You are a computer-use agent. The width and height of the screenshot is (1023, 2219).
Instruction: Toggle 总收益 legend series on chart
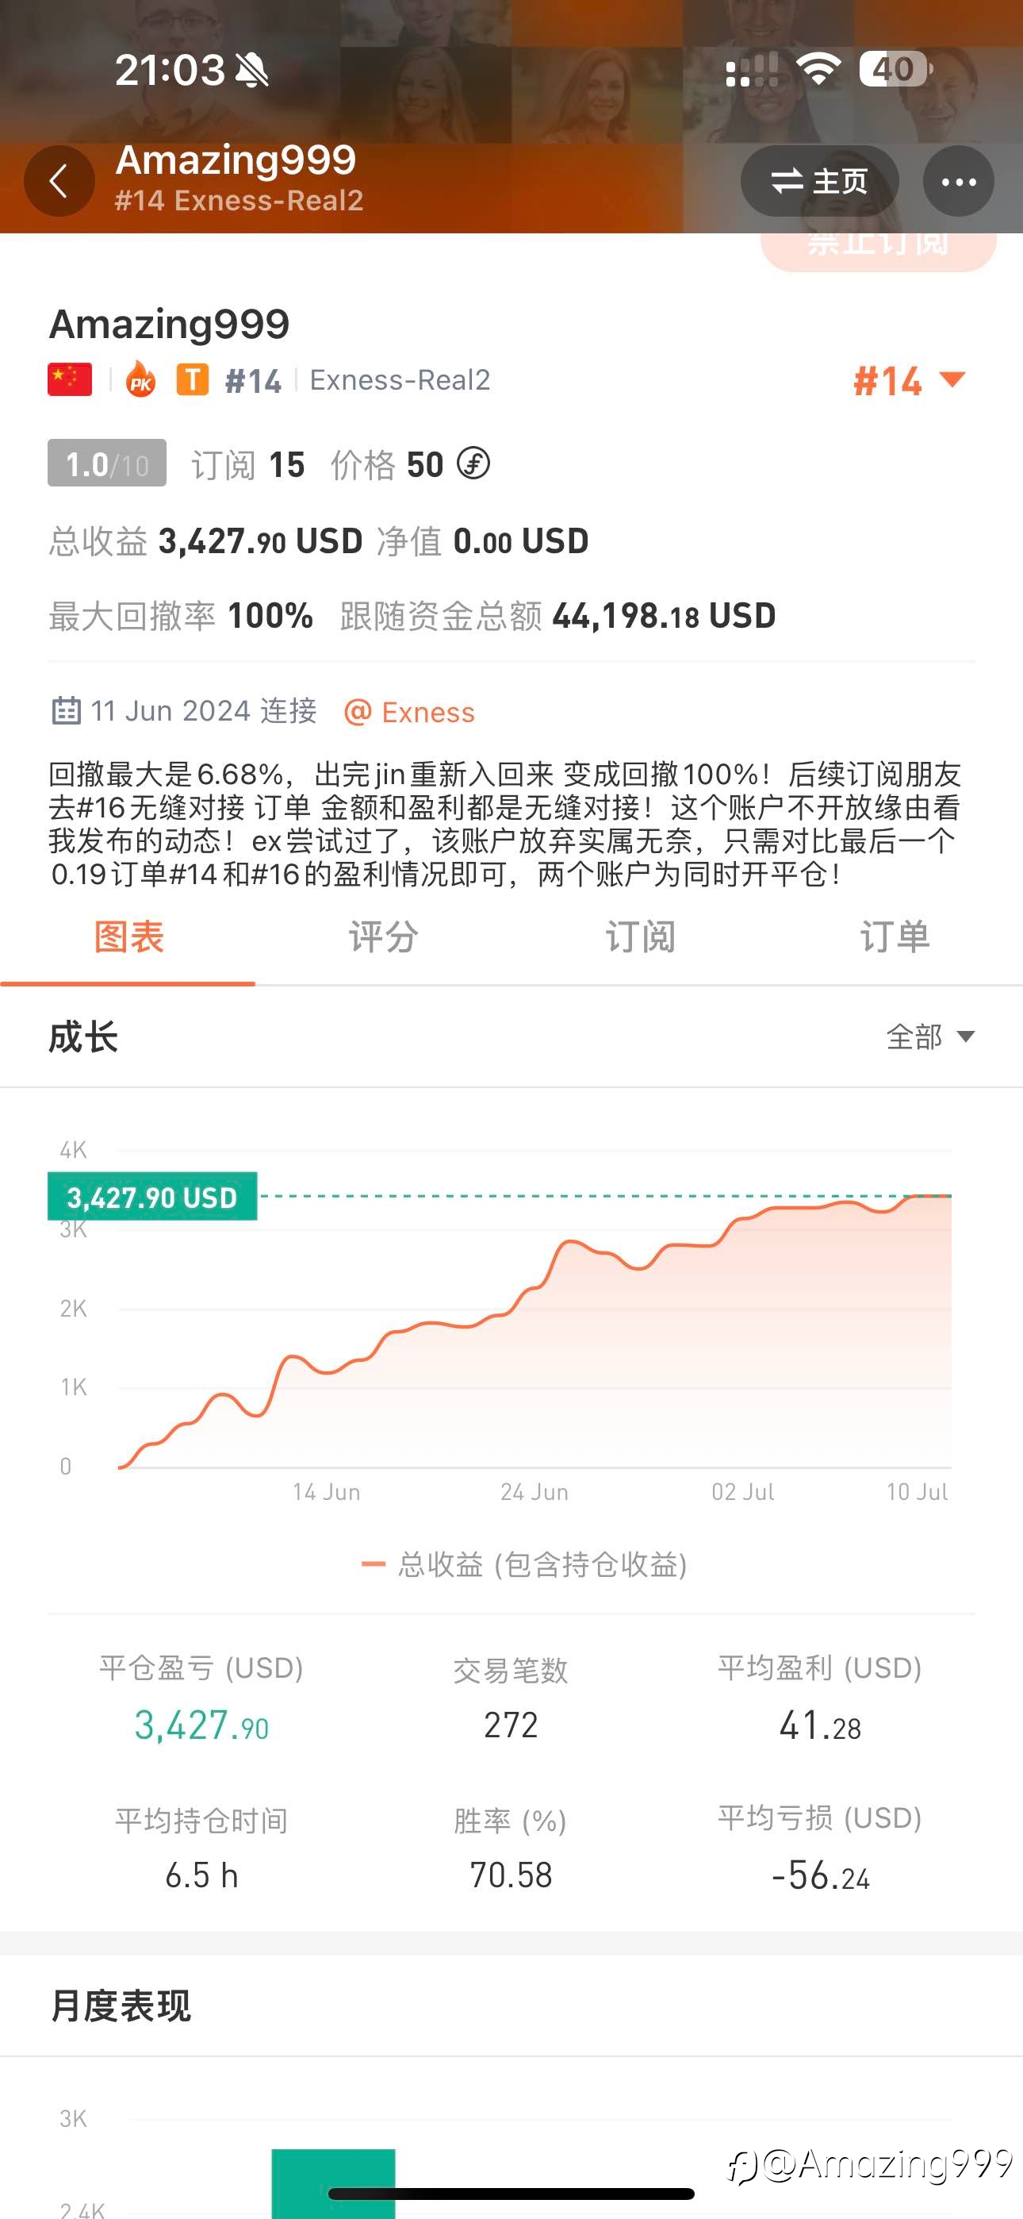click(524, 1564)
